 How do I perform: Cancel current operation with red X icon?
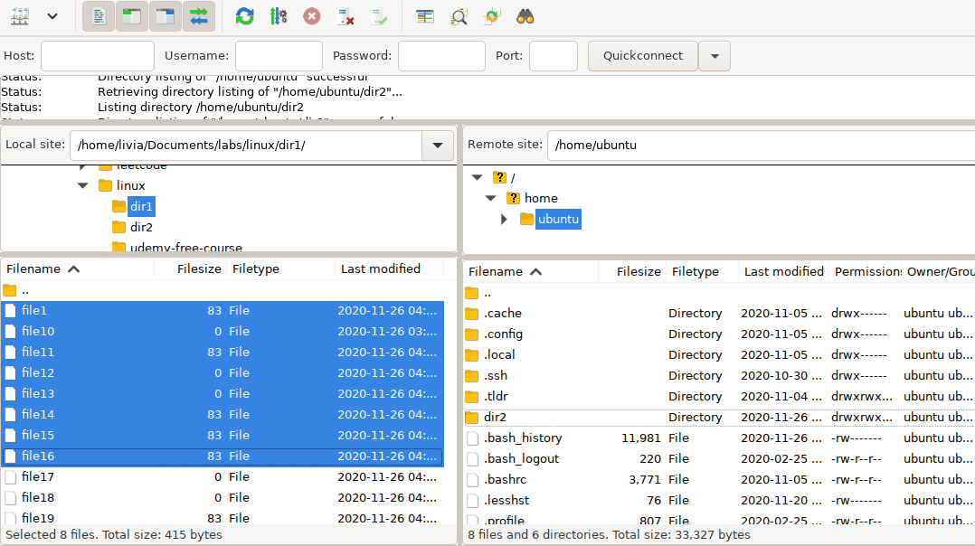pos(311,16)
